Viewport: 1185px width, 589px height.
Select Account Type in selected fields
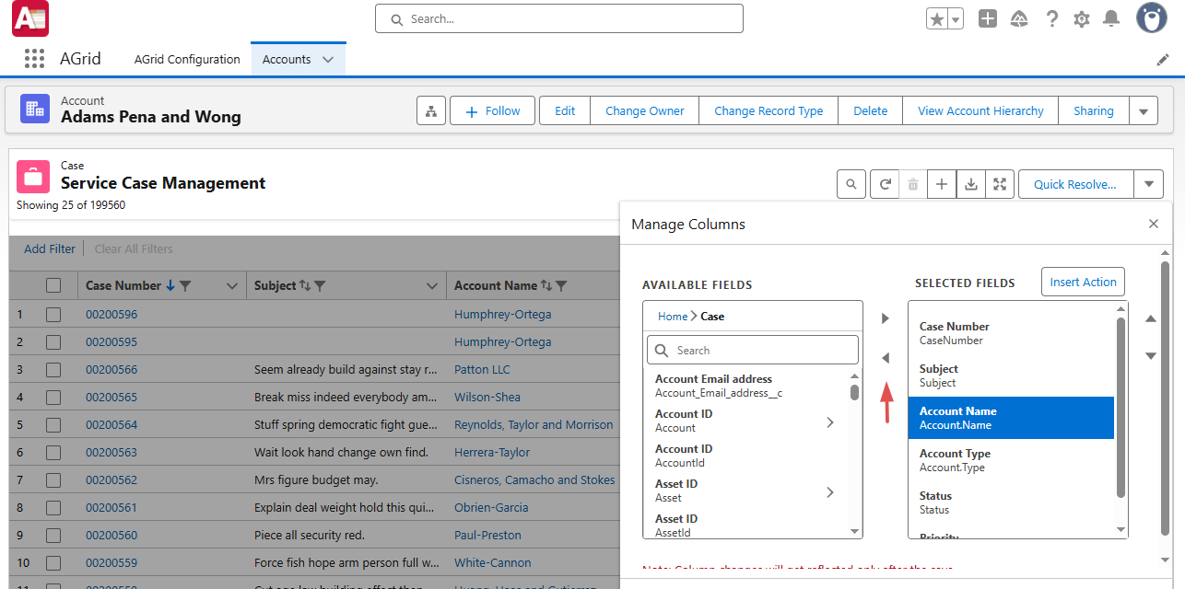1011,460
